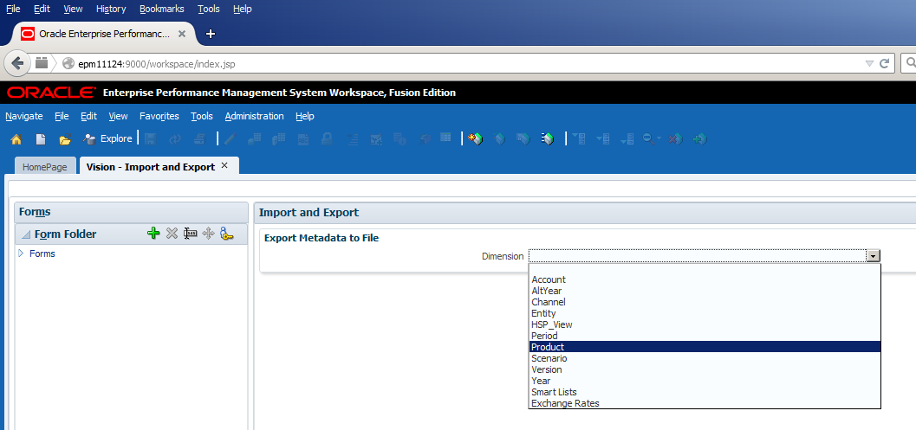Click the Forms panel header

(132, 212)
